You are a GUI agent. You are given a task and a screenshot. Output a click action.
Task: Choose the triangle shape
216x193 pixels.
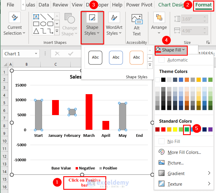[36, 31]
